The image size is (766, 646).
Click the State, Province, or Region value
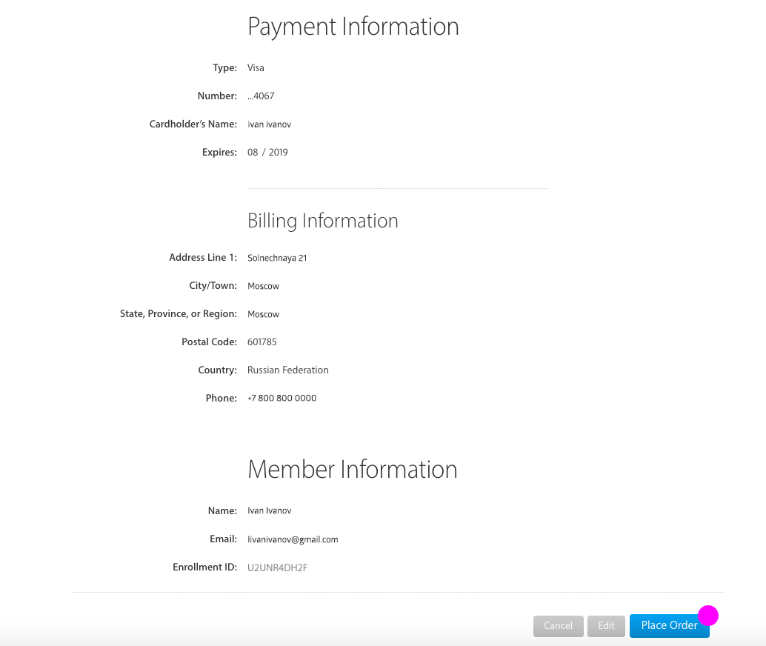(263, 314)
